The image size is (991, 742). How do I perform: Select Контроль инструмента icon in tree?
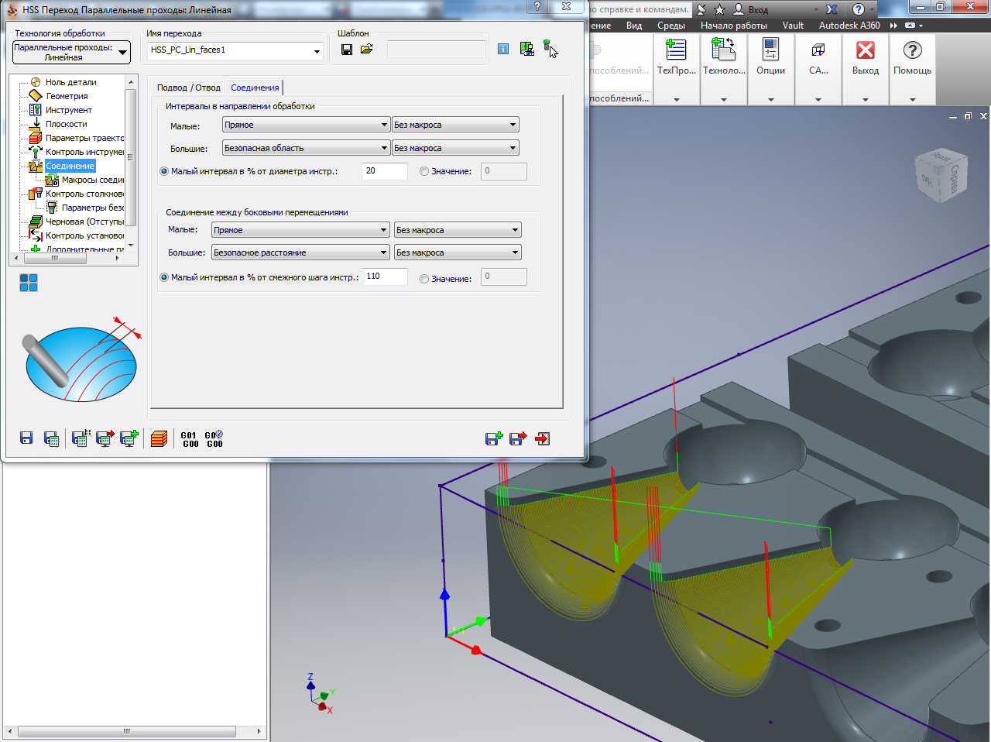(x=36, y=152)
